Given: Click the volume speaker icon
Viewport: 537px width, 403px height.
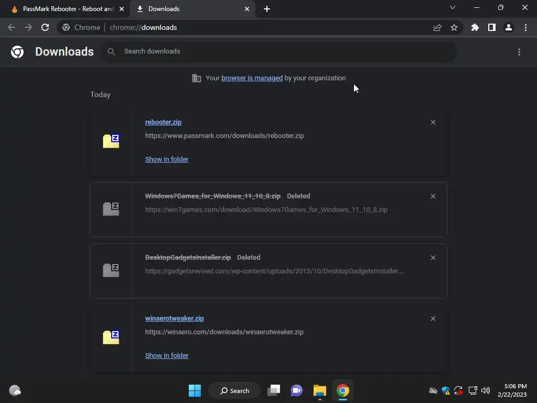Looking at the screenshot, I should point(486,390).
